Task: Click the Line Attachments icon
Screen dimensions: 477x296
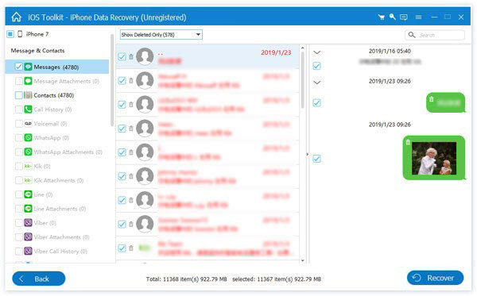Action: coord(29,209)
